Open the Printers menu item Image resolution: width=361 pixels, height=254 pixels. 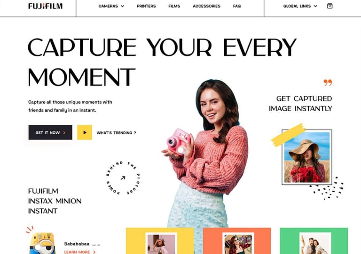[146, 6]
